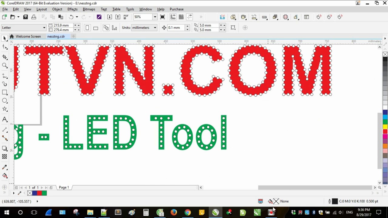Viewport: 388px width, 218px height.
Task: Click the Publish to PDF icon
Action: click(x=126, y=17)
